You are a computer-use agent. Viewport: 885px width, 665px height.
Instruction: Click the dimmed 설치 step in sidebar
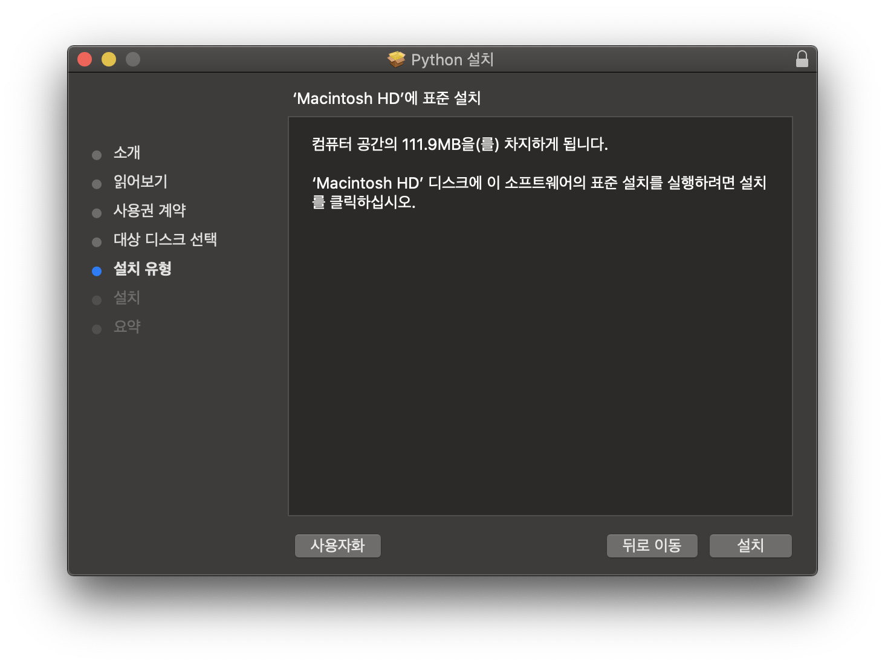click(x=127, y=297)
